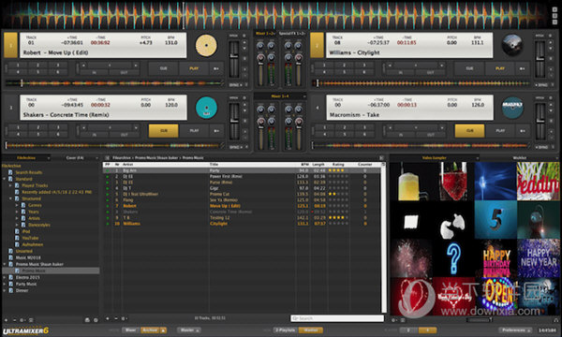Play deck 4 track Macromism
The image size is (562, 337).
[500, 131]
